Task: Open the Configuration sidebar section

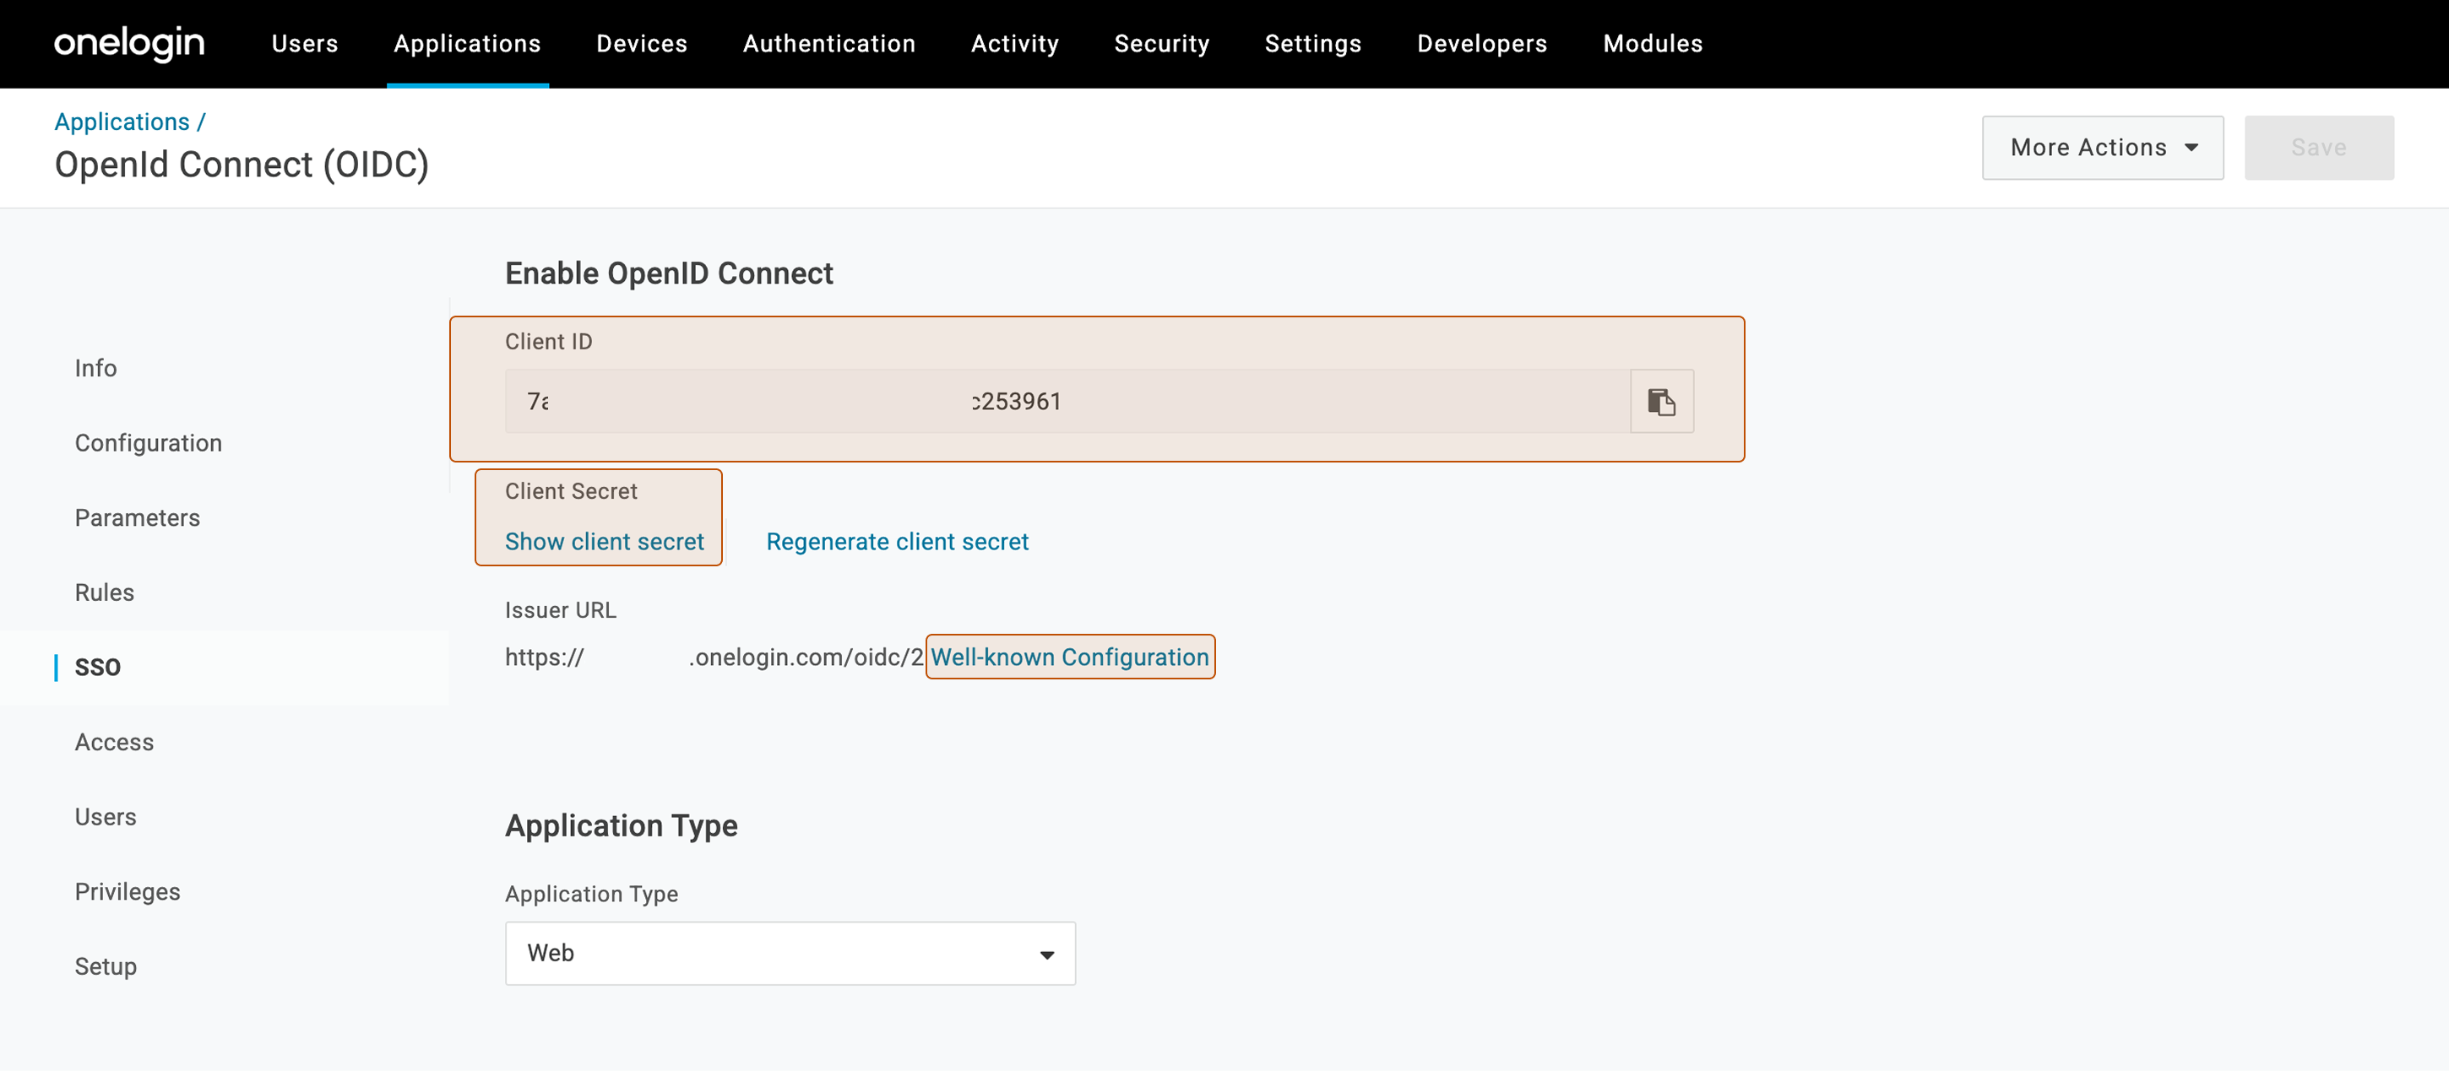Action: 149,442
